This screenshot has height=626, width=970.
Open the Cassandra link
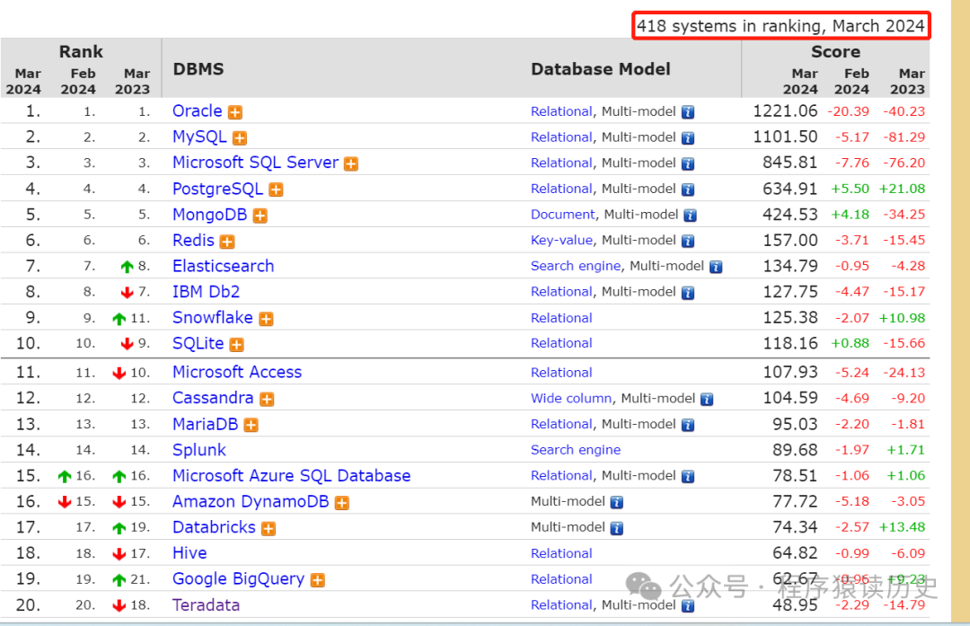(x=213, y=398)
